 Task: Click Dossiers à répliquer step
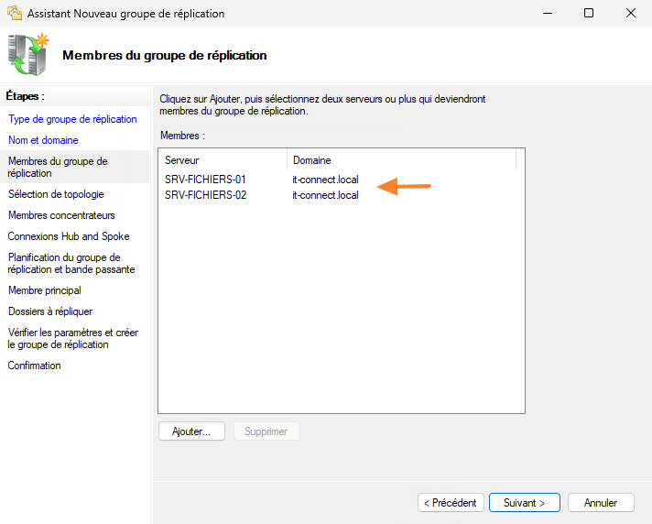point(50,311)
